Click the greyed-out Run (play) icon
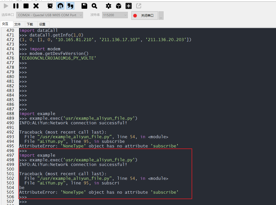Screen dimensions: 276x205 tap(6, 6)
